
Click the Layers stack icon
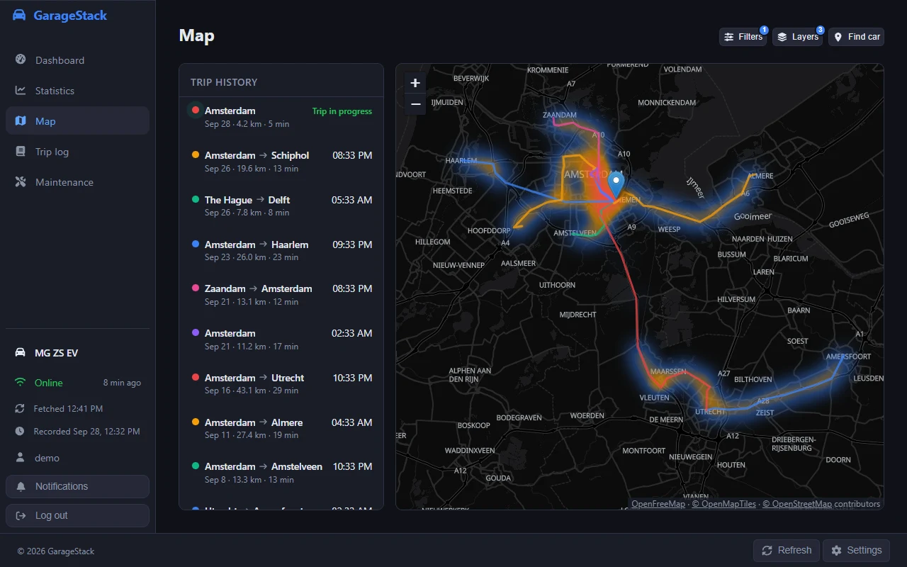(782, 37)
